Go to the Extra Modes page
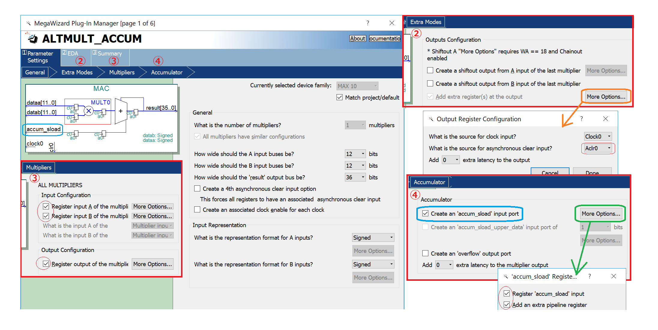This screenshot has height=330, width=658. (x=77, y=72)
